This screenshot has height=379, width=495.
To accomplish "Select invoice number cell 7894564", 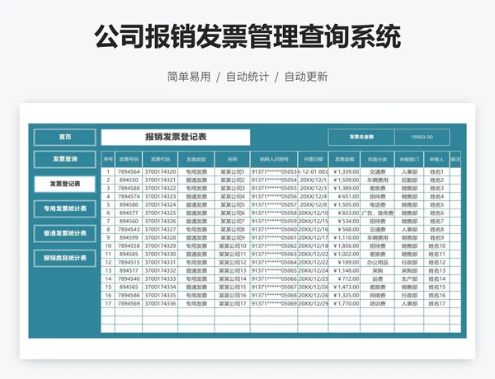I will click(x=129, y=172).
